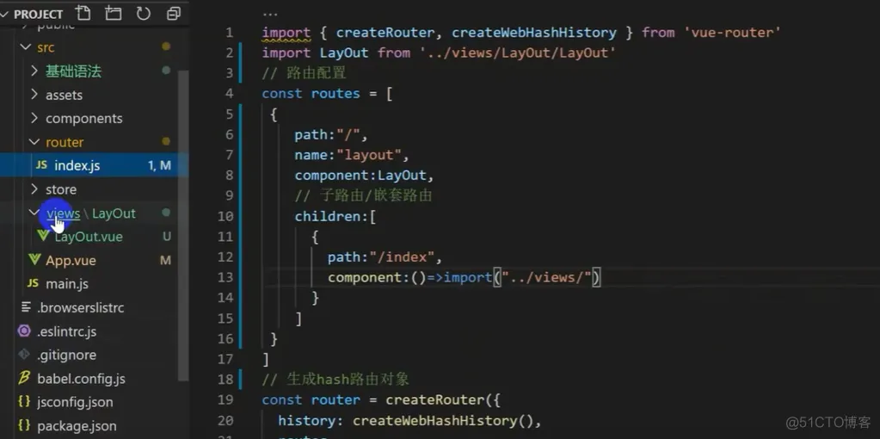Click the M status badge on App.vue
The height and width of the screenshot is (439, 880).
tap(165, 261)
